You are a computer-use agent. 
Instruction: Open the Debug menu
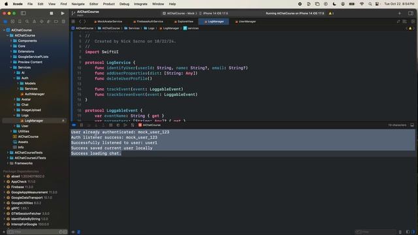124,4
